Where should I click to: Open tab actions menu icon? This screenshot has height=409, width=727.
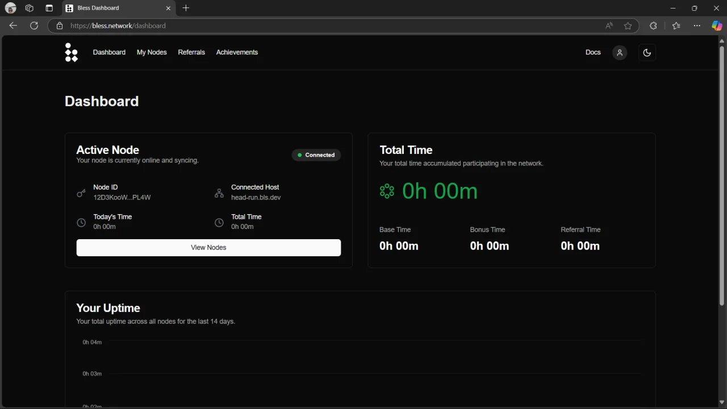[49, 8]
